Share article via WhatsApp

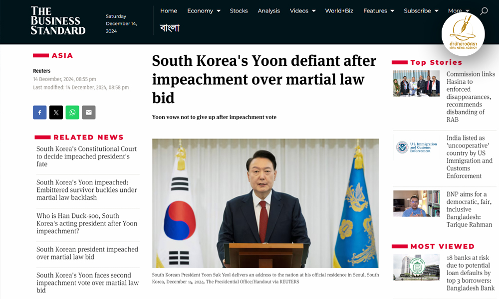pos(72,113)
